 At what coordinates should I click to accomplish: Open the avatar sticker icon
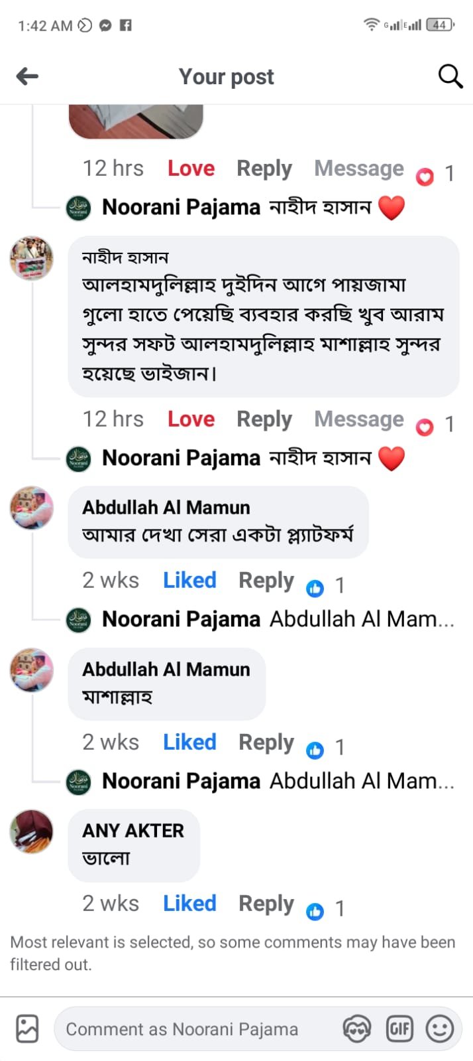pos(356,1029)
